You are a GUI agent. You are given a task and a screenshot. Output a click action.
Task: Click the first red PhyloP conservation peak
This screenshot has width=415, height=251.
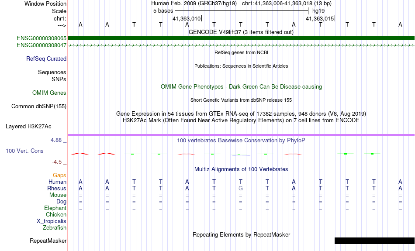tap(80, 153)
